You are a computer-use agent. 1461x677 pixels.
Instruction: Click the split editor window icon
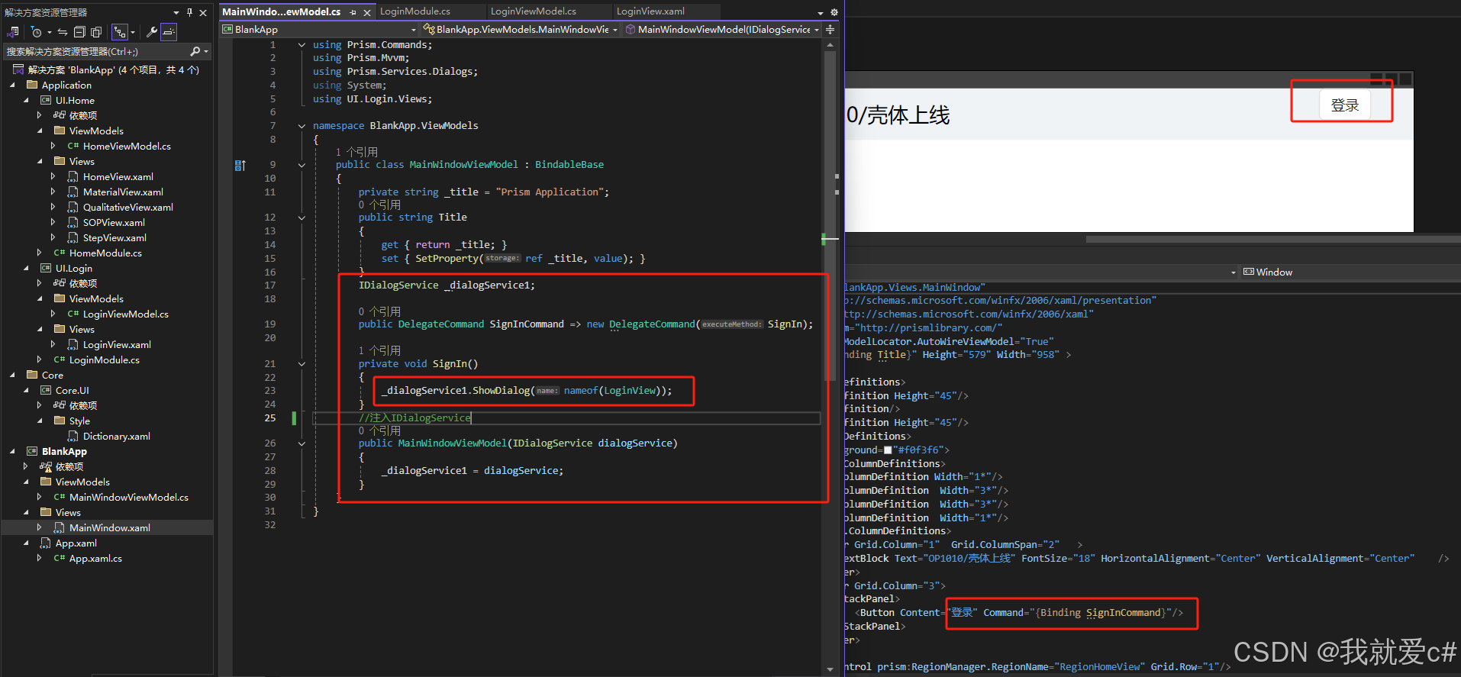tap(830, 29)
